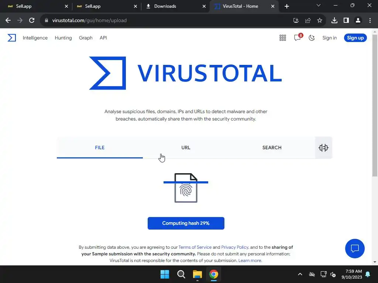Viewport: 378px width, 283px height.
Task: Click the Sign up button
Action: [355, 38]
